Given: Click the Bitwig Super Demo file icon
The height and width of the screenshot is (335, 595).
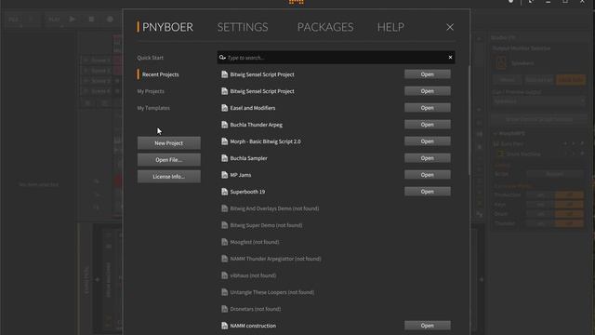Looking at the screenshot, I should coord(224,225).
